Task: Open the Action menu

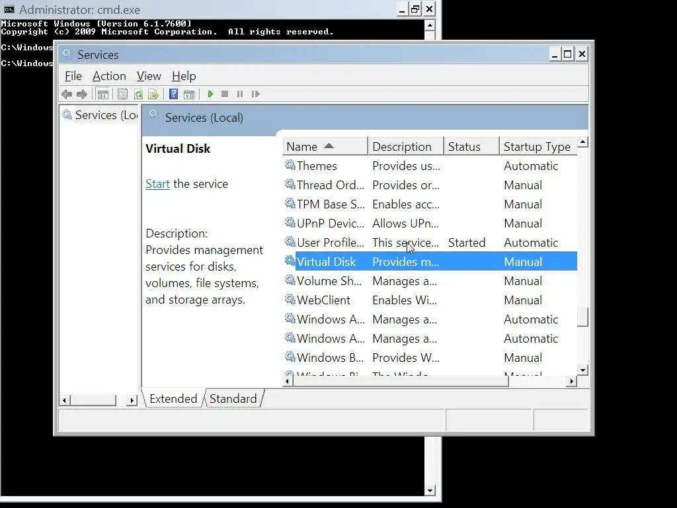Action: pos(109,76)
